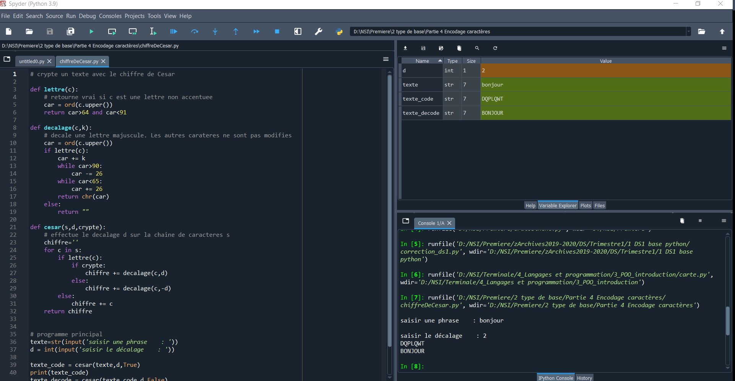
Task: Browse working directory folder icon
Action: pos(702,31)
